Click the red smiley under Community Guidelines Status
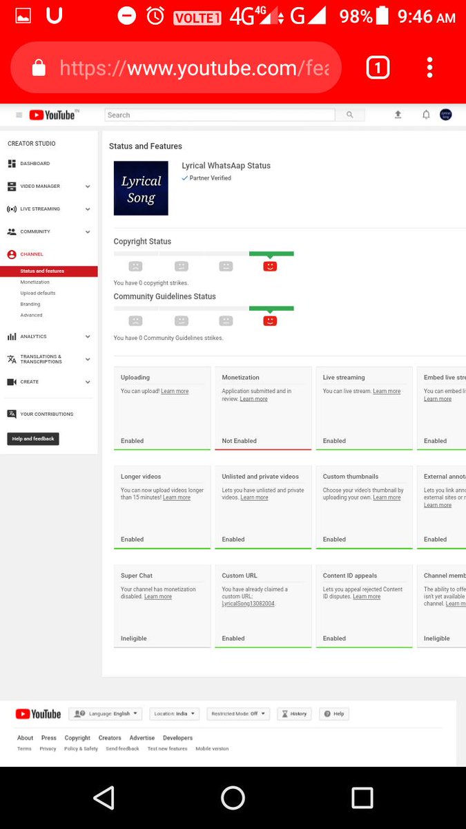This screenshot has height=829, width=466. click(x=270, y=321)
